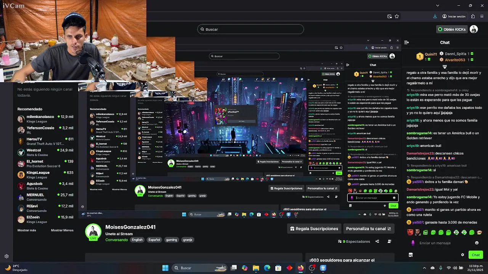Open the MoisesGonzalez041 channel name
Viewport: 488px width, 274px height.
pyautogui.click(x=130, y=227)
